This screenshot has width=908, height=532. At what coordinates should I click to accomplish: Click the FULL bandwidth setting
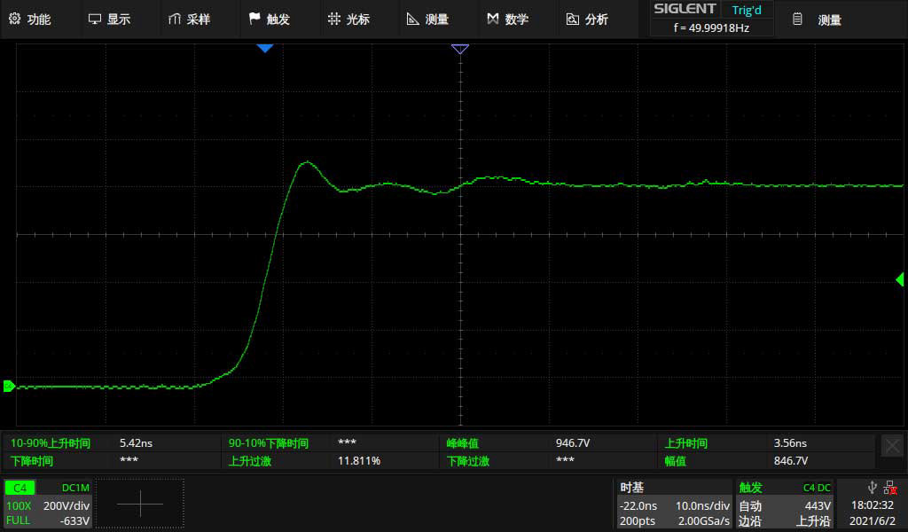(x=18, y=520)
